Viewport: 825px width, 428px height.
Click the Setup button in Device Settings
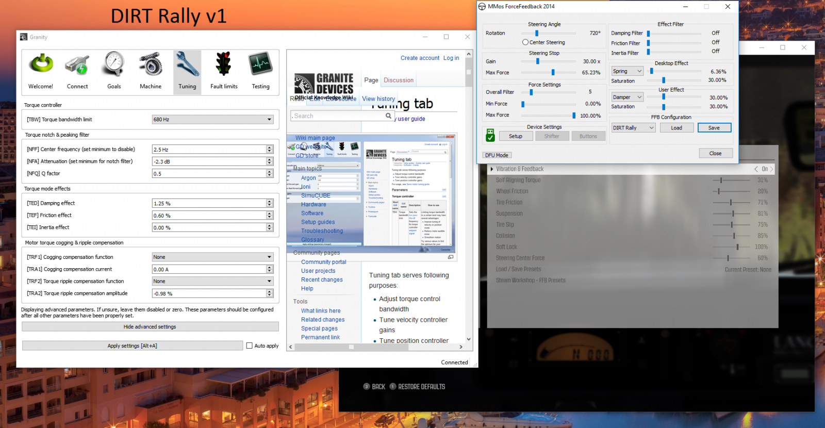tap(516, 136)
